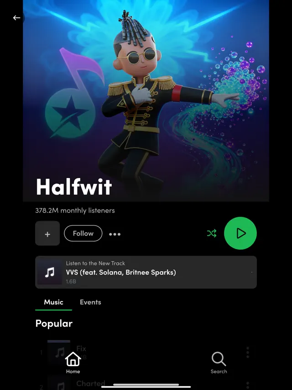The width and height of the screenshot is (292, 390).
Task: Open options for the Fix track
Action: coord(248,353)
